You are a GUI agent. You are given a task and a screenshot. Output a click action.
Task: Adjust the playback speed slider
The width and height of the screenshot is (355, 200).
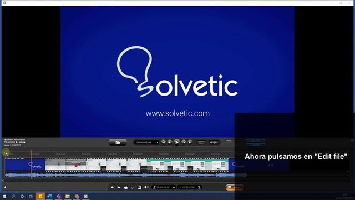201,142
